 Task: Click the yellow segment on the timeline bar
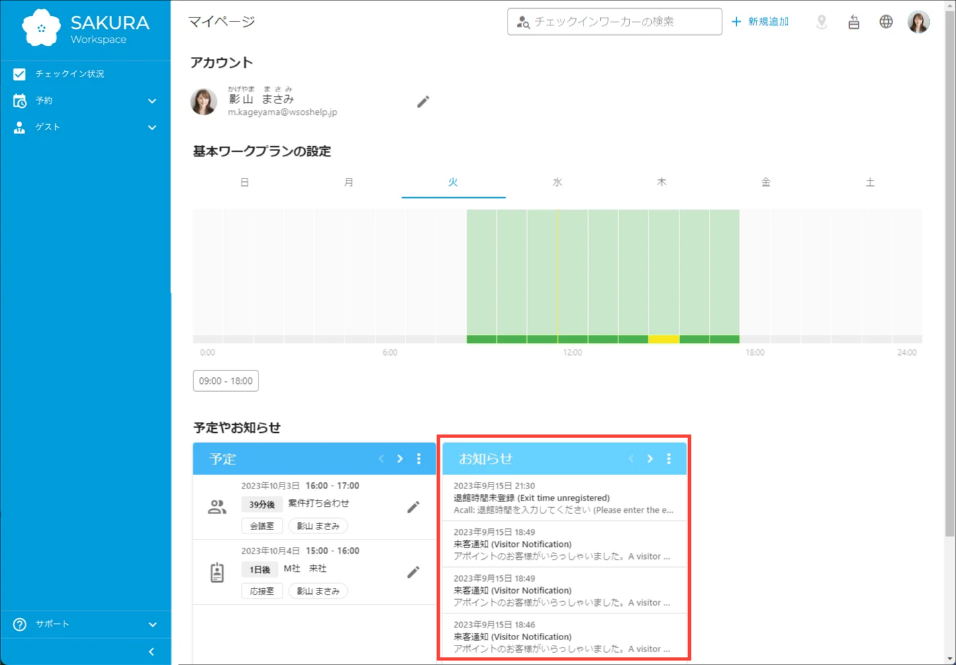point(663,340)
